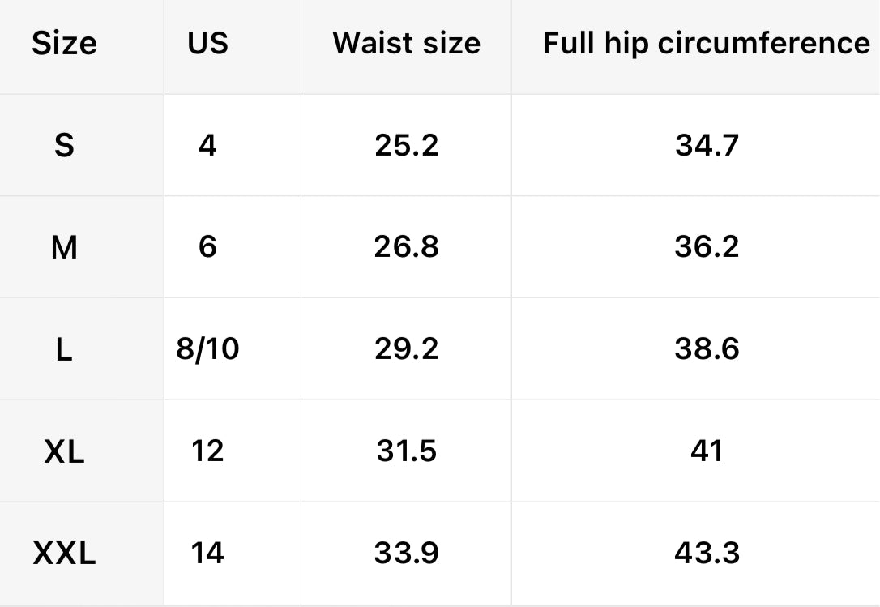Screen dimensions: 880x607
Task: Click the 34.7 hip circumference value
Action: click(x=706, y=146)
